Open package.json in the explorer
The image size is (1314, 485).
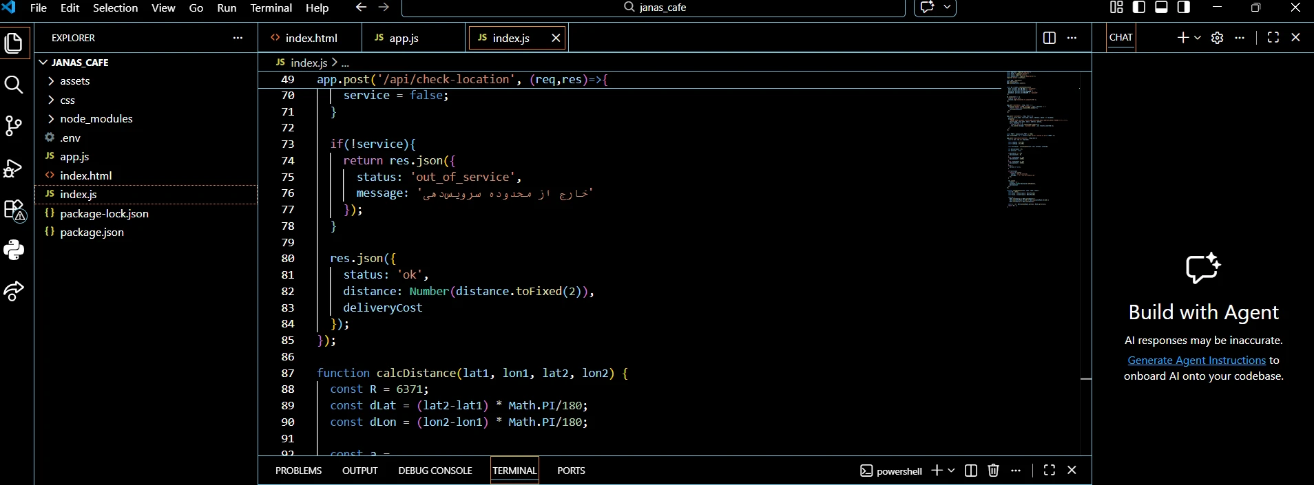pos(92,233)
